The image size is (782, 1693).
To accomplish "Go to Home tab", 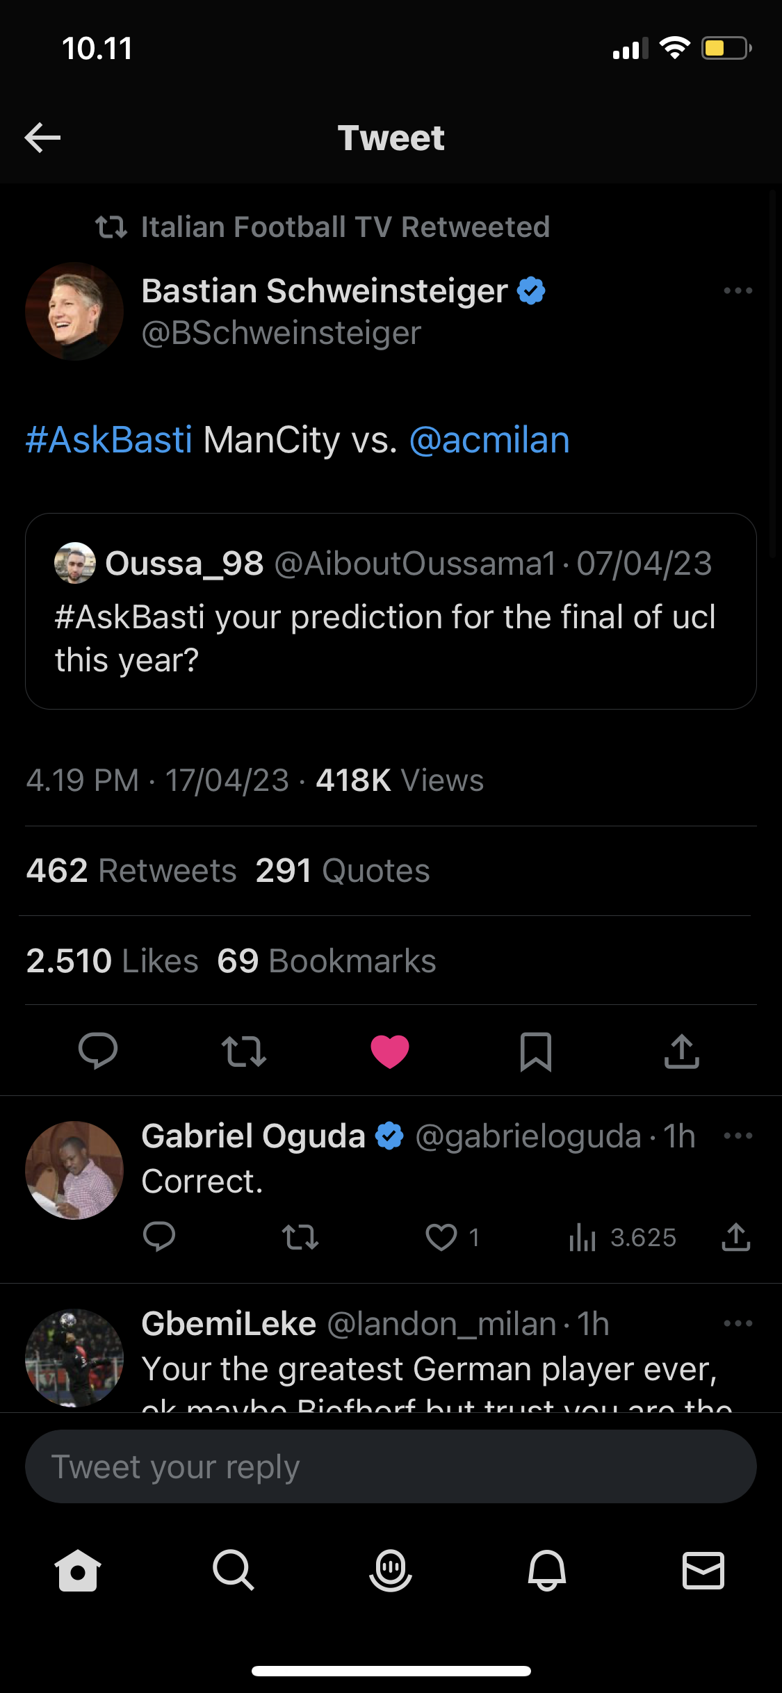I will click(78, 1570).
